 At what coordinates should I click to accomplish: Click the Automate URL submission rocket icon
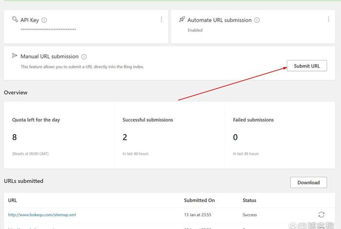(182, 19)
